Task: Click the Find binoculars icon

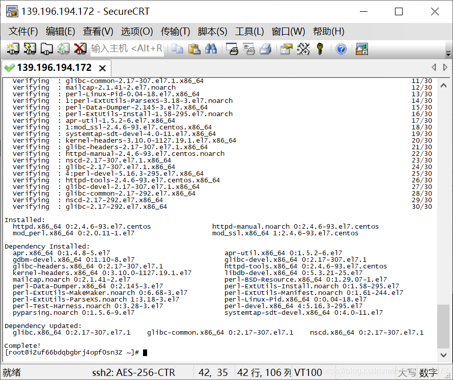Action: tap(211, 49)
